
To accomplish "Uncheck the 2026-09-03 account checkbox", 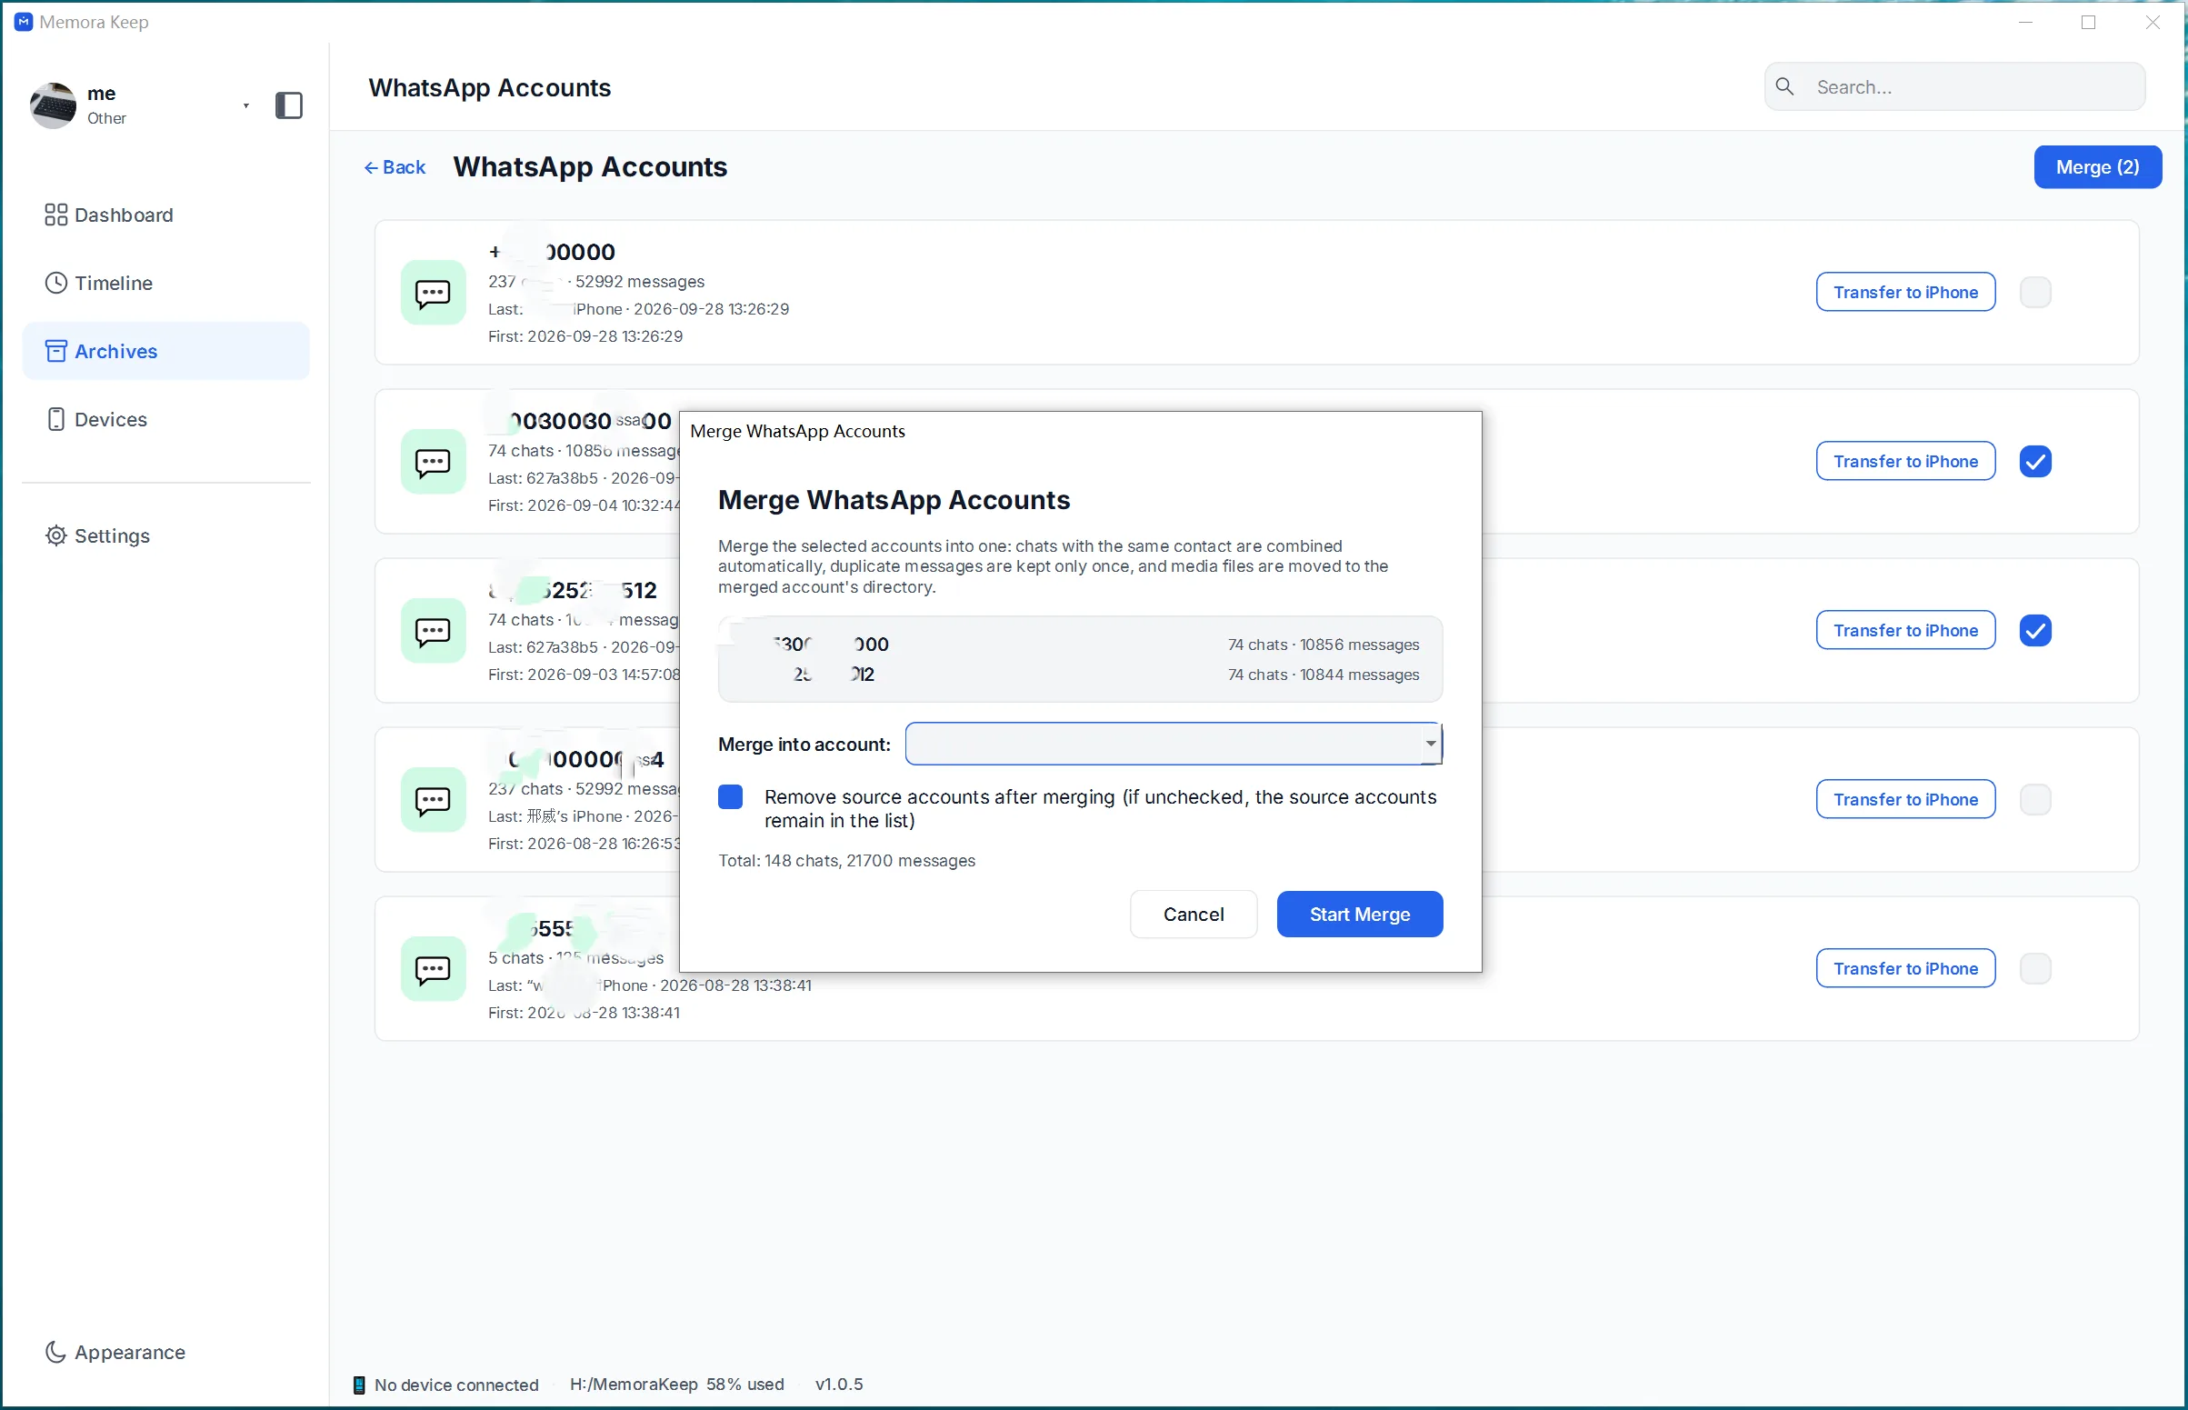I will coord(2035,631).
